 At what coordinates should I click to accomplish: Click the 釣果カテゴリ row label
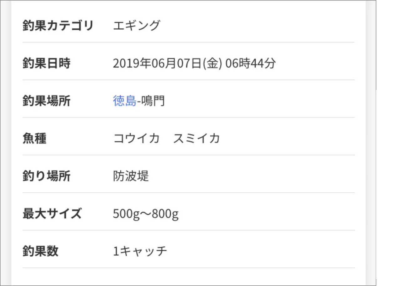click(x=58, y=26)
